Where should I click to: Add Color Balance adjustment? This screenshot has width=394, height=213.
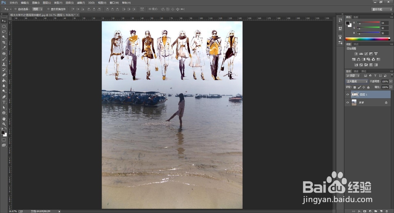tap(359, 59)
